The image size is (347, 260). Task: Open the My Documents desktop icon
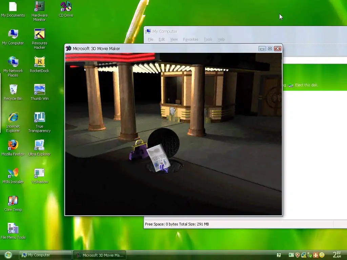click(x=13, y=9)
